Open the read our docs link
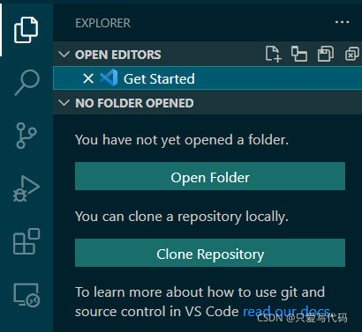This screenshot has height=332, width=362. pos(287,312)
